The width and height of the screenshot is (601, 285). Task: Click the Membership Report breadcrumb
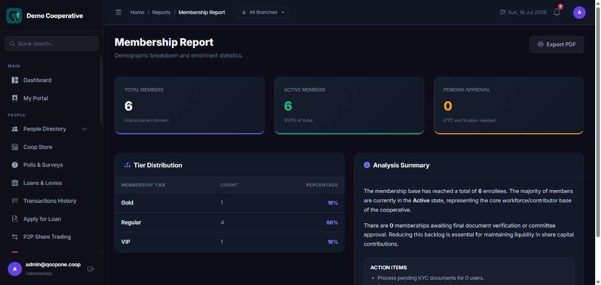point(202,12)
